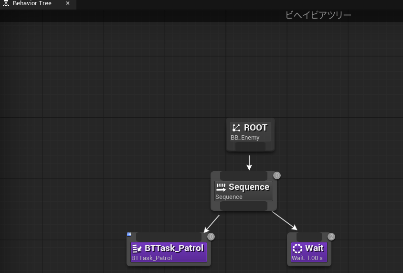The height and width of the screenshot is (273, 403).
Task: Select the Behavior Tree tab label
Action: 32,3
